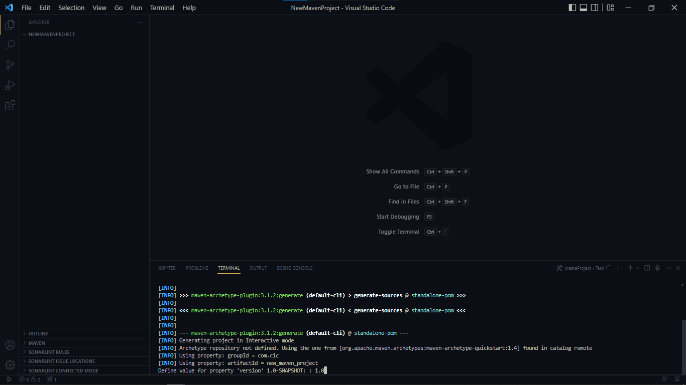686x385 pixels.
Task: Kill terminal with the trash icon
Action: pos(658,268)
